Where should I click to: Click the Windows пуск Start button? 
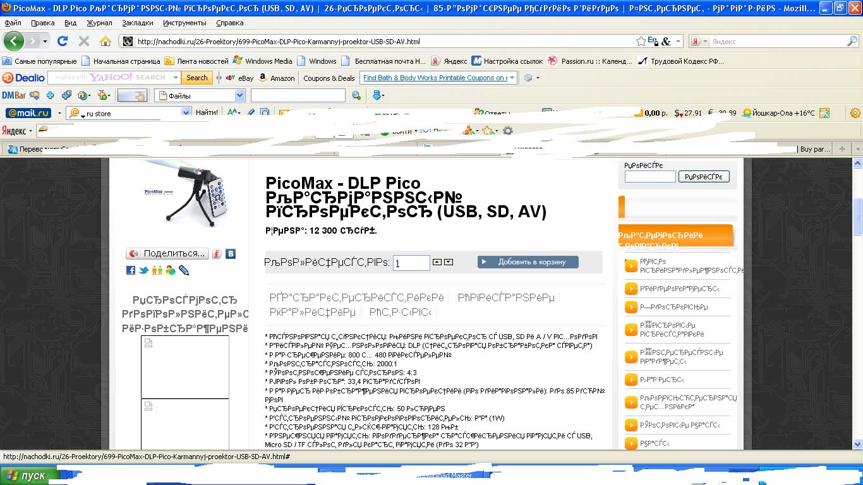coord(30,476)
